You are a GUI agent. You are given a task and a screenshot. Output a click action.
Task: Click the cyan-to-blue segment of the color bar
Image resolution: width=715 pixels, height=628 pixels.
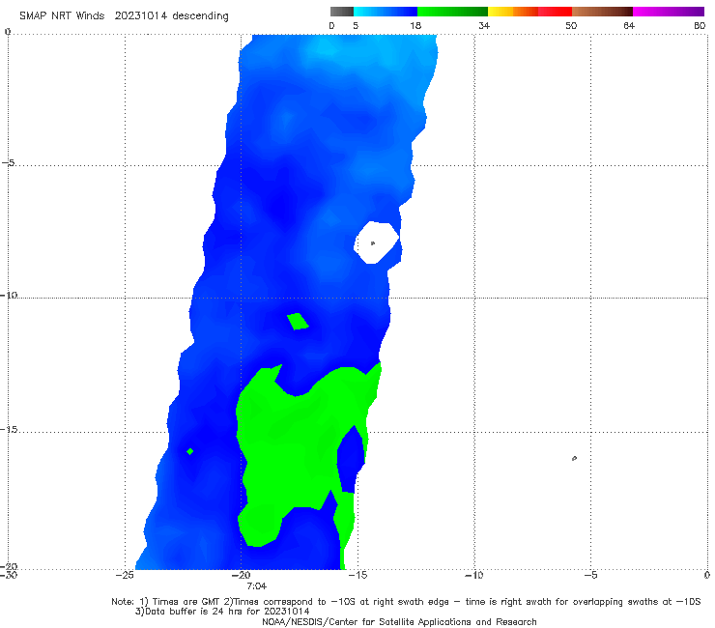click(x=386, y=12)
